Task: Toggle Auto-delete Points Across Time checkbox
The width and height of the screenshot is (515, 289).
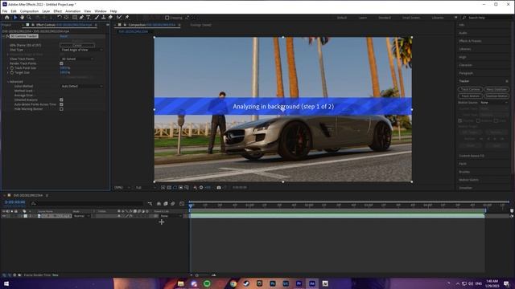Action: coord(61,104)
